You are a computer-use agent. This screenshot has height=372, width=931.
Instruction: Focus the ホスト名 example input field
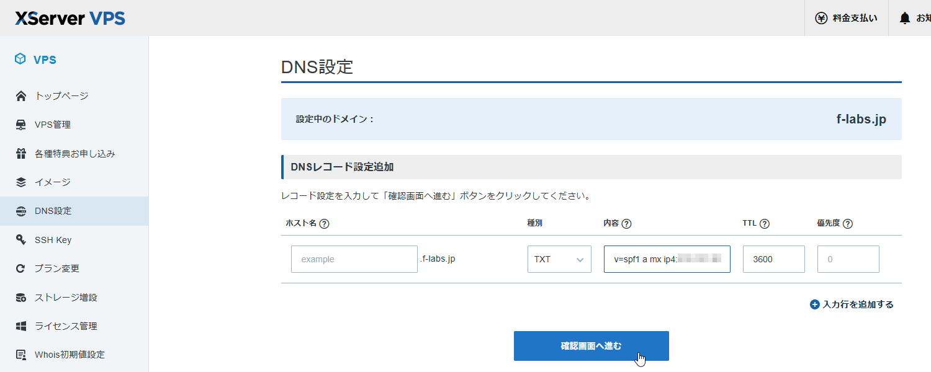pyautogui.click(x=354, y=259)
